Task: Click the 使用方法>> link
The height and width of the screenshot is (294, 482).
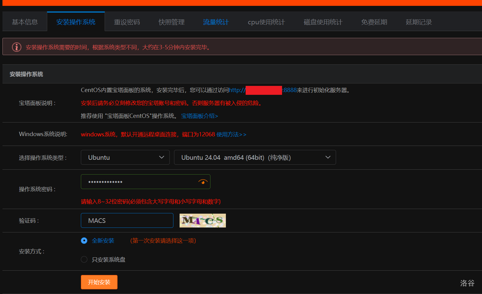Action: (x=231, y=135)
